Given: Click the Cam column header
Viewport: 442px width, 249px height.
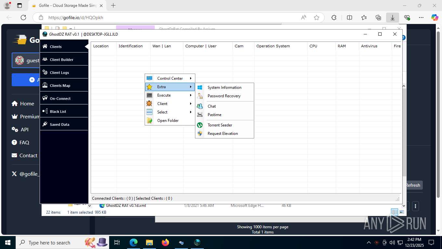Looking at the screenshot, I should click(x=243, y=46).
